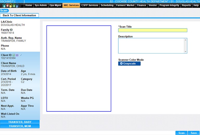Open the WIC Services menu
The width and height of the screenshot is (200, 135).
point(71,5)
